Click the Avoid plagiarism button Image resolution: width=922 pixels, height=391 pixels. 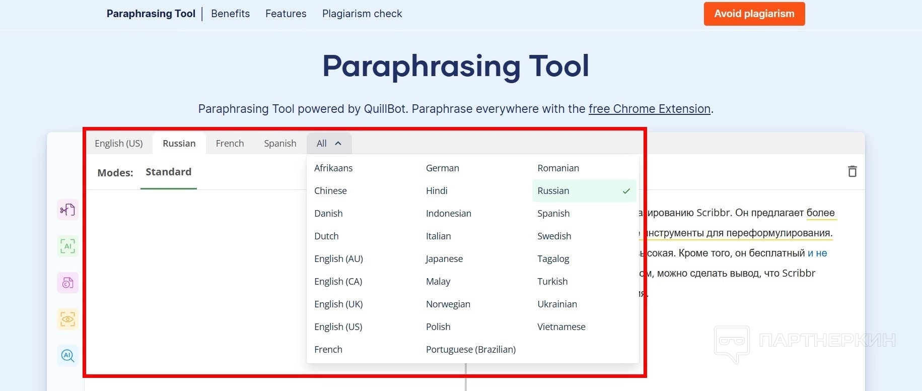[754, 14]
